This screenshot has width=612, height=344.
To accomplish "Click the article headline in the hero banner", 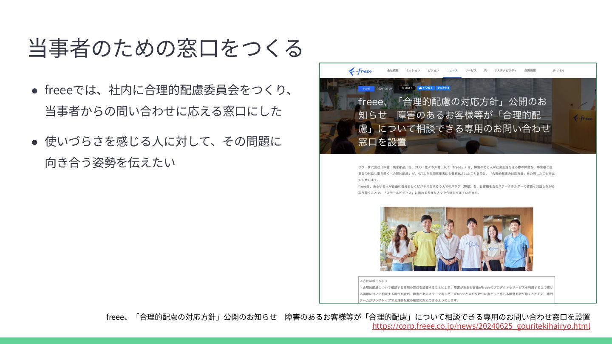I will point(454,122).
